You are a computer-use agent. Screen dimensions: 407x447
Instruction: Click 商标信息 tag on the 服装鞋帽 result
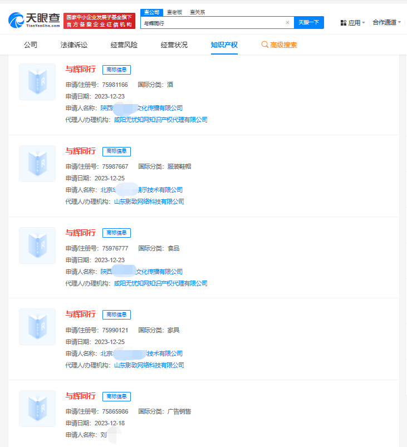117,151
